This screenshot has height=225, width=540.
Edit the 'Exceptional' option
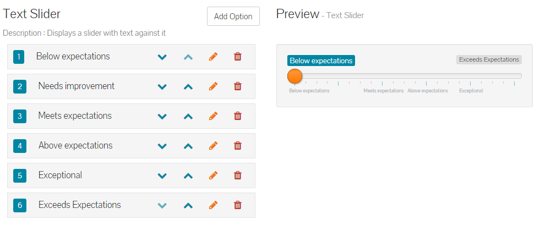point(214,175)
